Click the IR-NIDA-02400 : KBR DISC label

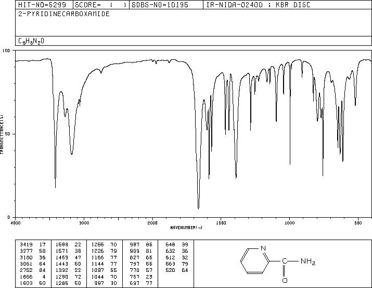tap(258, 5)
